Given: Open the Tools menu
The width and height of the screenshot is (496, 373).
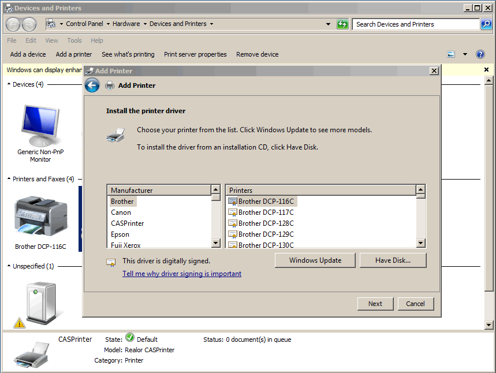Looking at the screenshot, I should click(74, 40).
